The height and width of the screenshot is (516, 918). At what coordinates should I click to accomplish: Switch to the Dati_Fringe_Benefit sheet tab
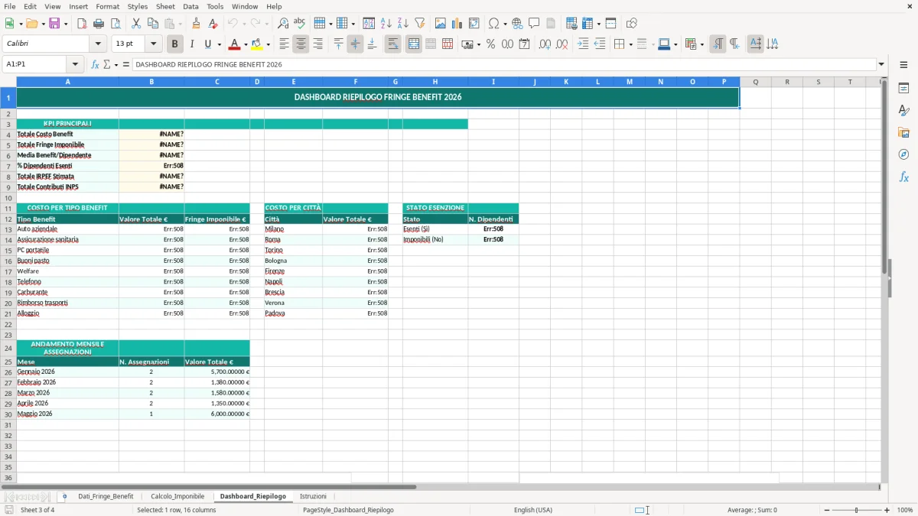pyautogui.click(x=106, y=497)
